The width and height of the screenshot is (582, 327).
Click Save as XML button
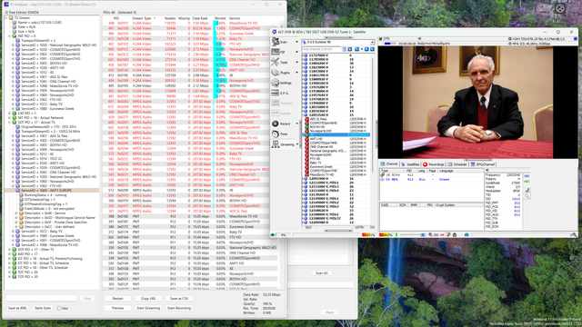[17, 308]
